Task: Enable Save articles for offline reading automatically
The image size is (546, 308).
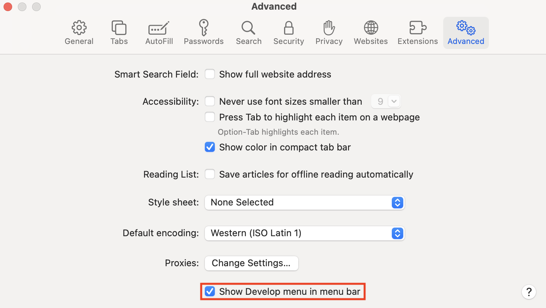Action: 210,174
